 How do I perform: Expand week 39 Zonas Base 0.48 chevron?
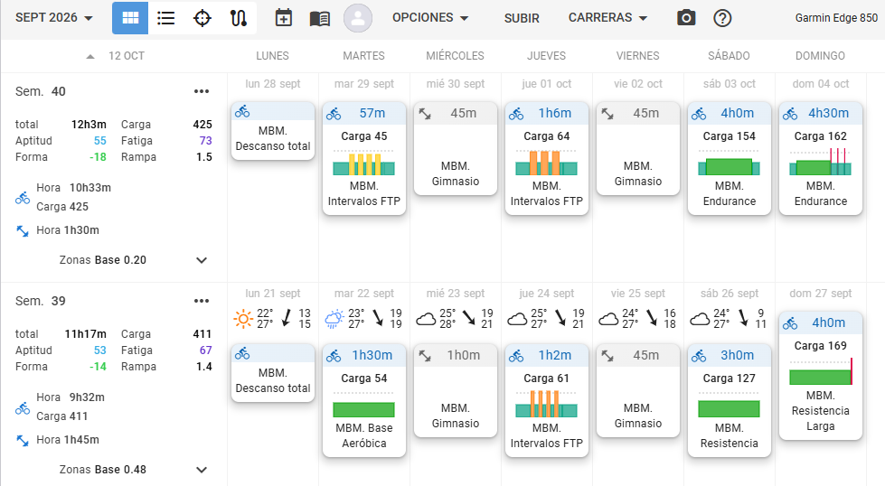202,471
